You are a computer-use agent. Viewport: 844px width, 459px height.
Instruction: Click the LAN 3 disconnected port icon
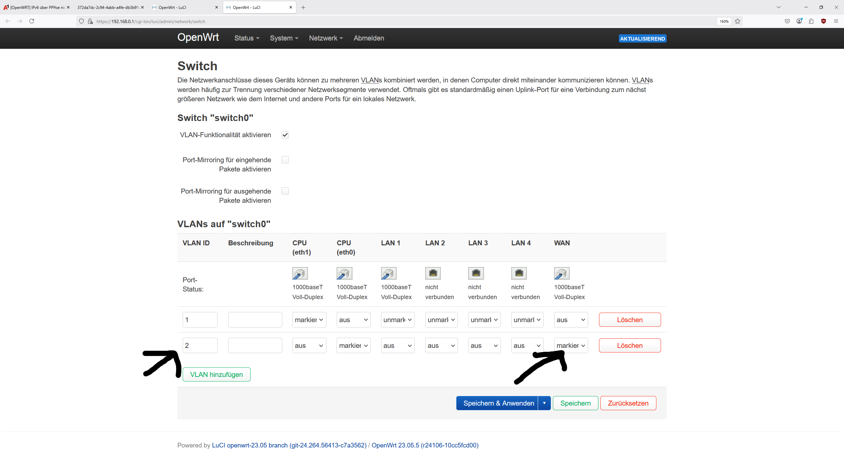click(476, 273)
